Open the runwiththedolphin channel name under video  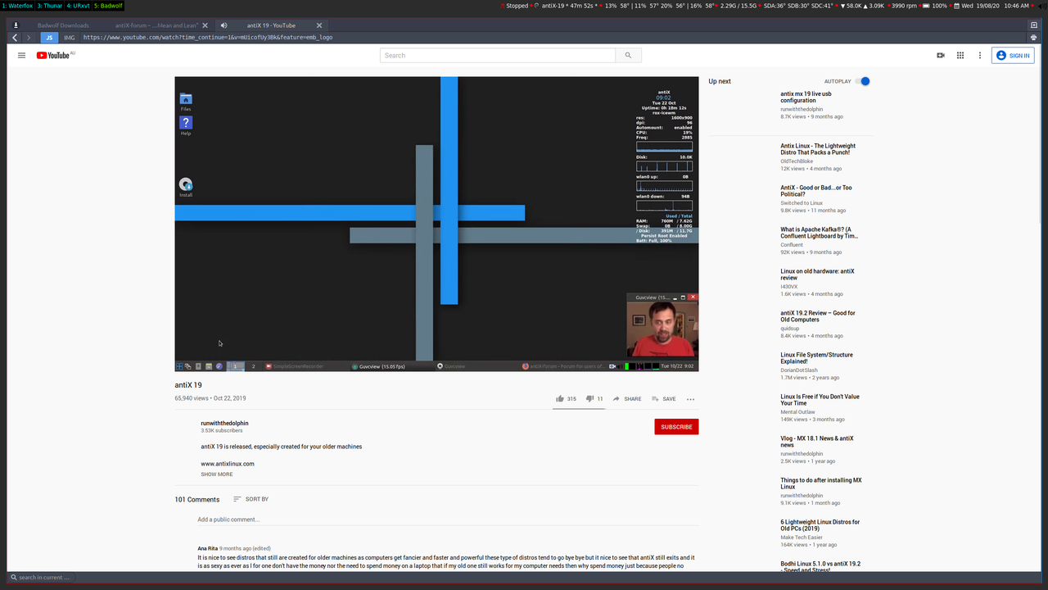[224, 424]
